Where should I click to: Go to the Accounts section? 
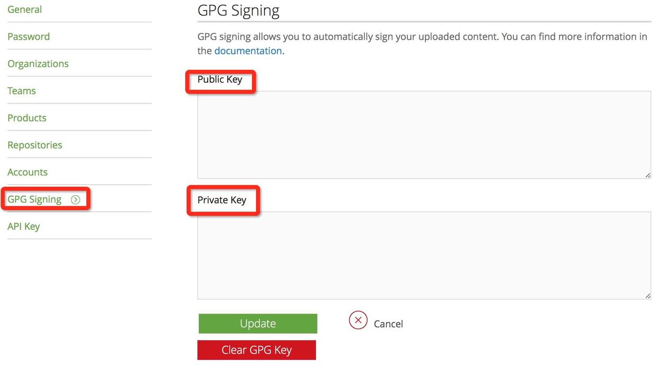pyautogui.click(x=28, y=172)
